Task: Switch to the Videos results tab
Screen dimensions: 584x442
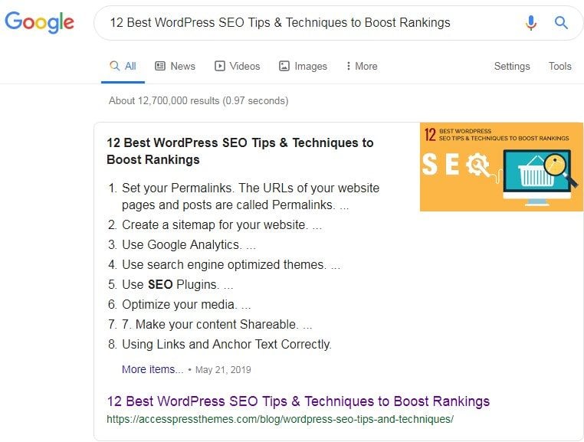Action: pyautogui.click(x=238, y=66)
